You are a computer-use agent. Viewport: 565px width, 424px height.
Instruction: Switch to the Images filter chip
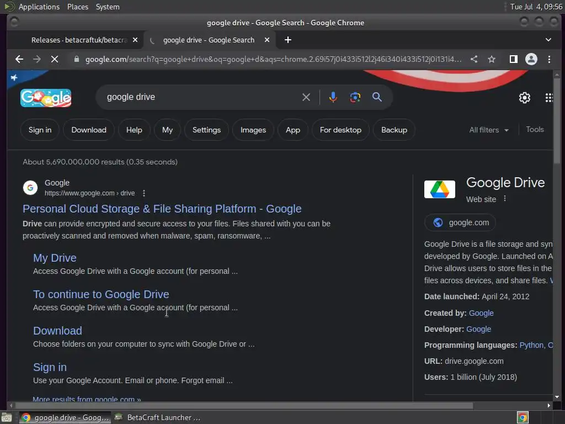coord(253,130)
